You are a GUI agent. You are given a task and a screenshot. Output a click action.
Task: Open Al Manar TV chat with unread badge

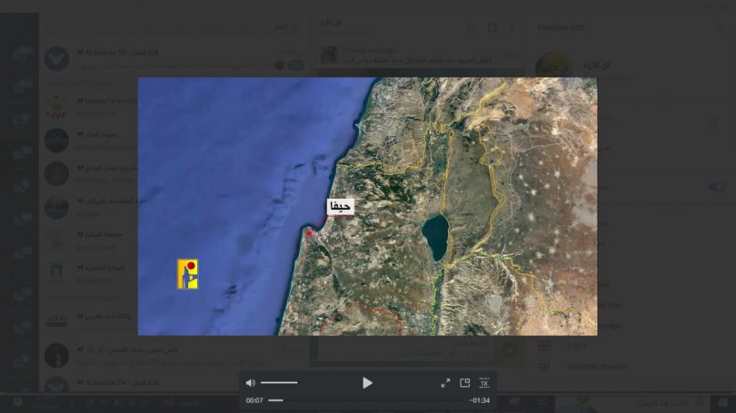pyautogui.click(x=174, y=59)
